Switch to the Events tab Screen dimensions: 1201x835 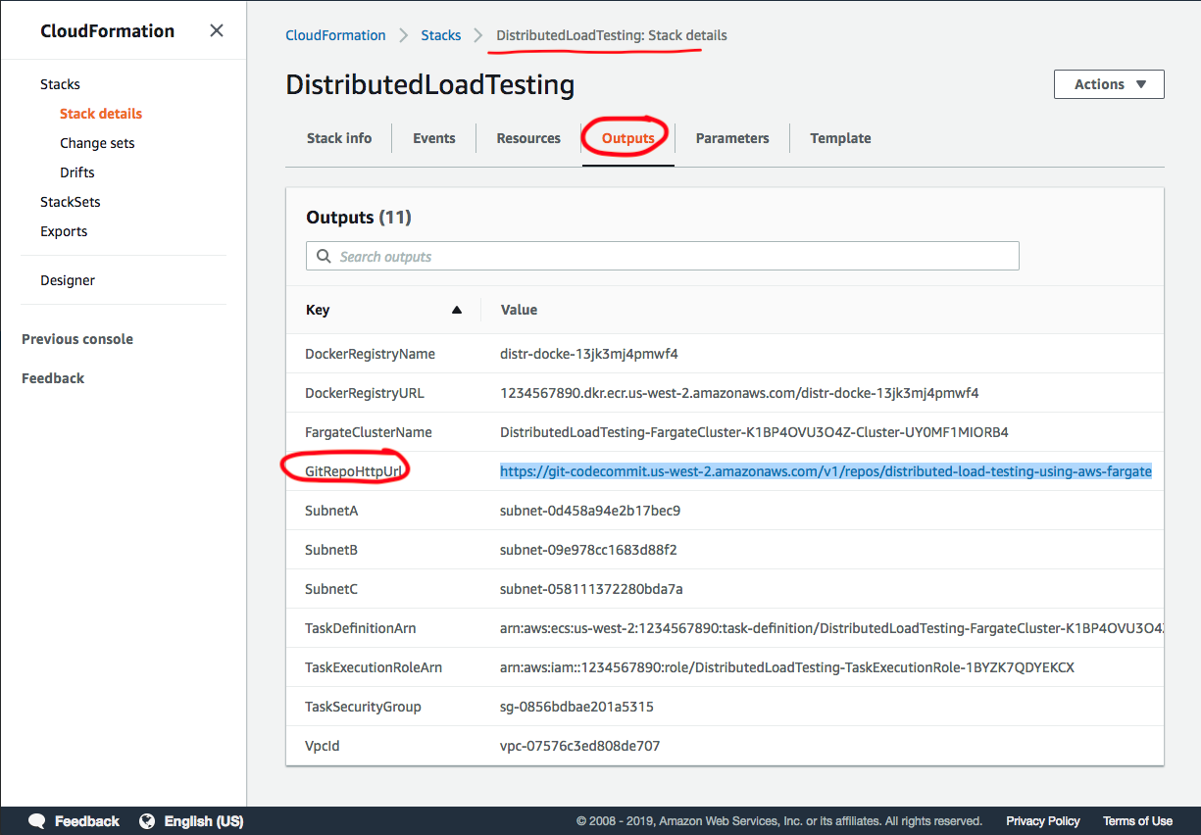pyautogui.click(x=434, y=138)
